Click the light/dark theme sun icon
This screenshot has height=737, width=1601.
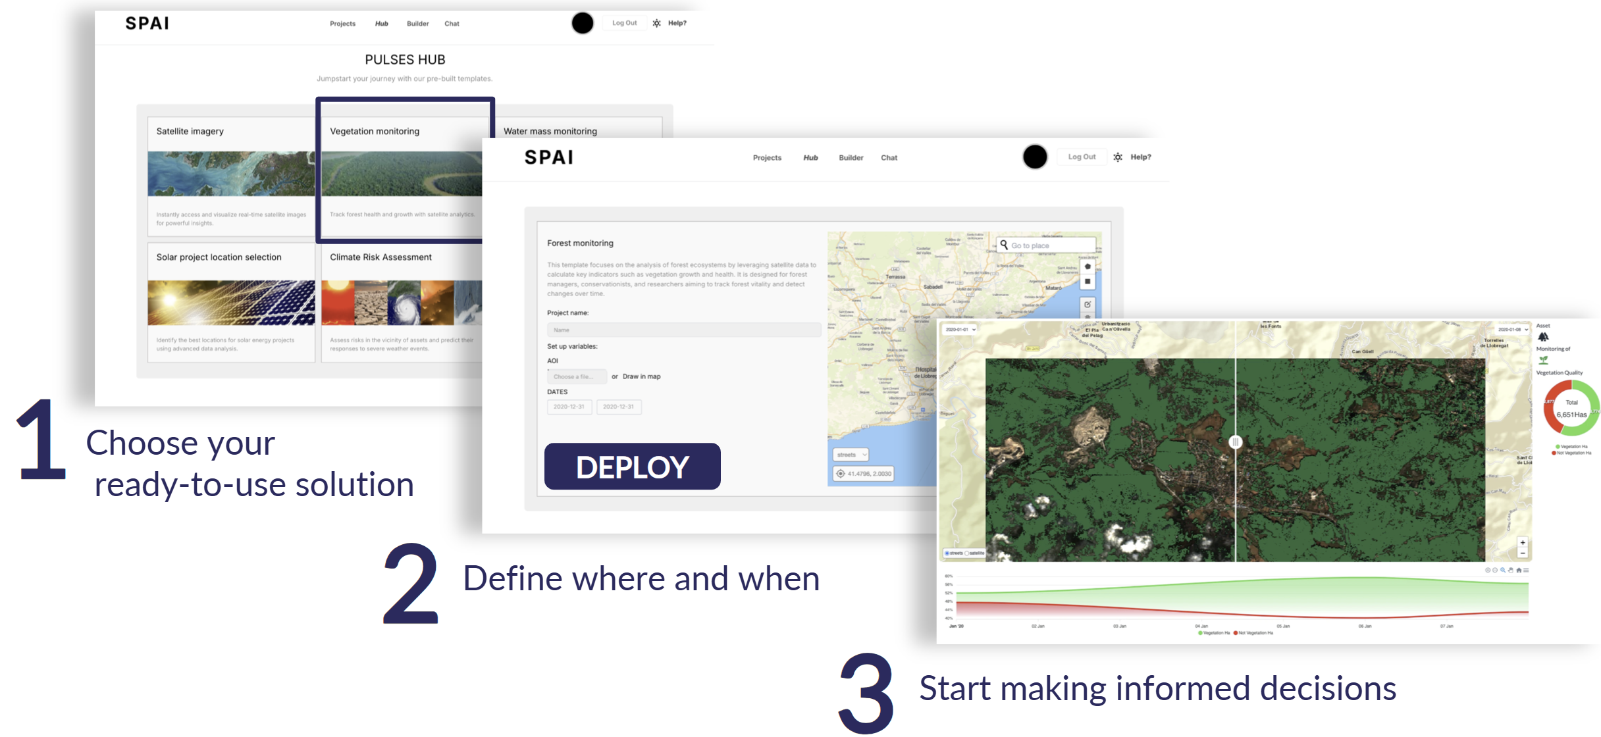tap(1118, 157)
